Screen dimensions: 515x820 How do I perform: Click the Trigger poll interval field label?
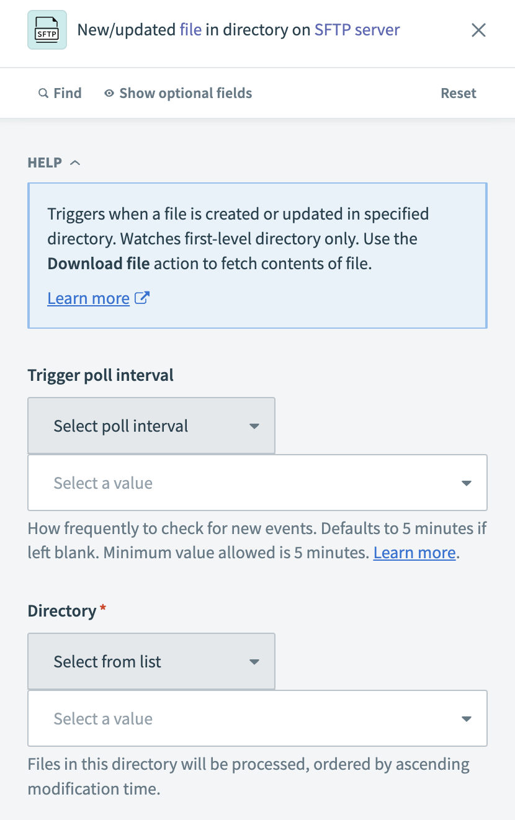100,375
